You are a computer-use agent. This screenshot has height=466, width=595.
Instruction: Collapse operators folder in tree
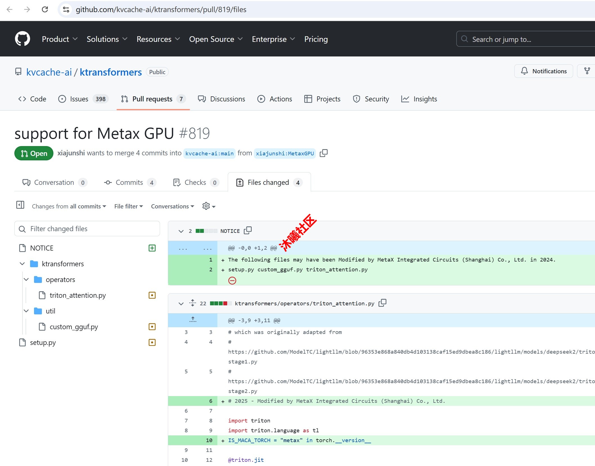(x=26, y=279)
